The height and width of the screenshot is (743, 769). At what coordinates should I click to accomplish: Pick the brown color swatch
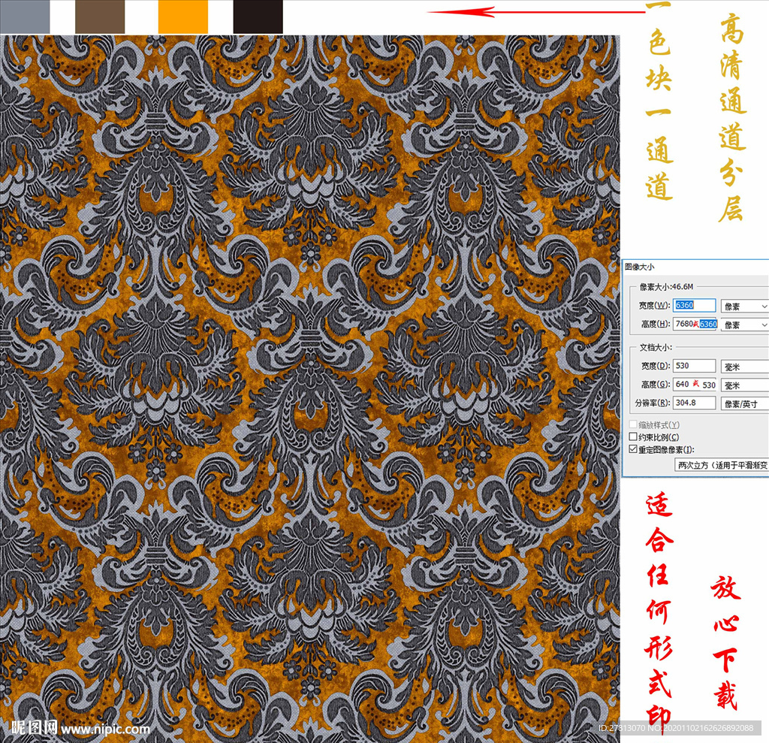pos(100,17)
